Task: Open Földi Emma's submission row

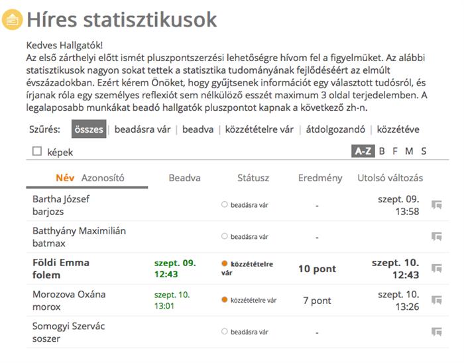Action: click(237, 269)
